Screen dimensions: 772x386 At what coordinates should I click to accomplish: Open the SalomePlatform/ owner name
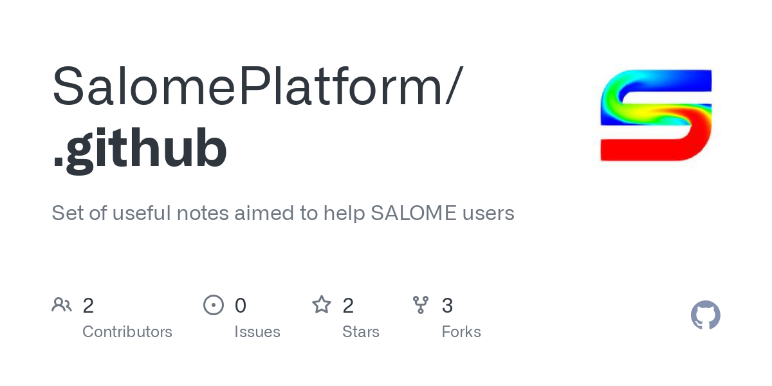click(257, 87)
